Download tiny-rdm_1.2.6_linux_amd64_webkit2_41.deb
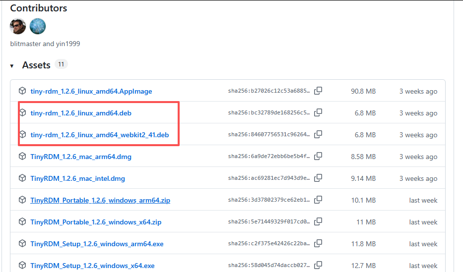This screenshot has height=272, width=463. coord(100,135)
